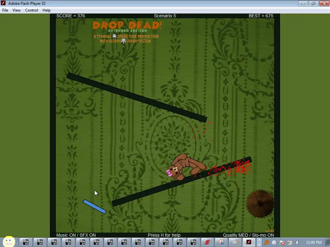Open the File menu

[x=5, y=10]
